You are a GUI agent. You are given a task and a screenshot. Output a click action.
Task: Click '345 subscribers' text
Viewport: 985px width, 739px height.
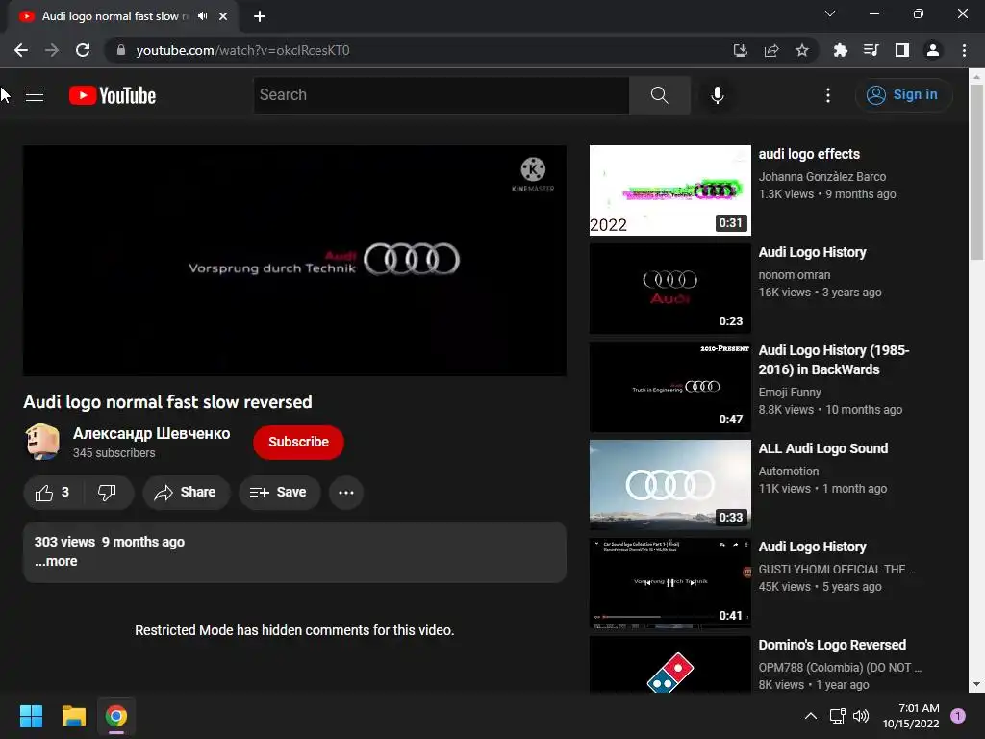[114, 453]
